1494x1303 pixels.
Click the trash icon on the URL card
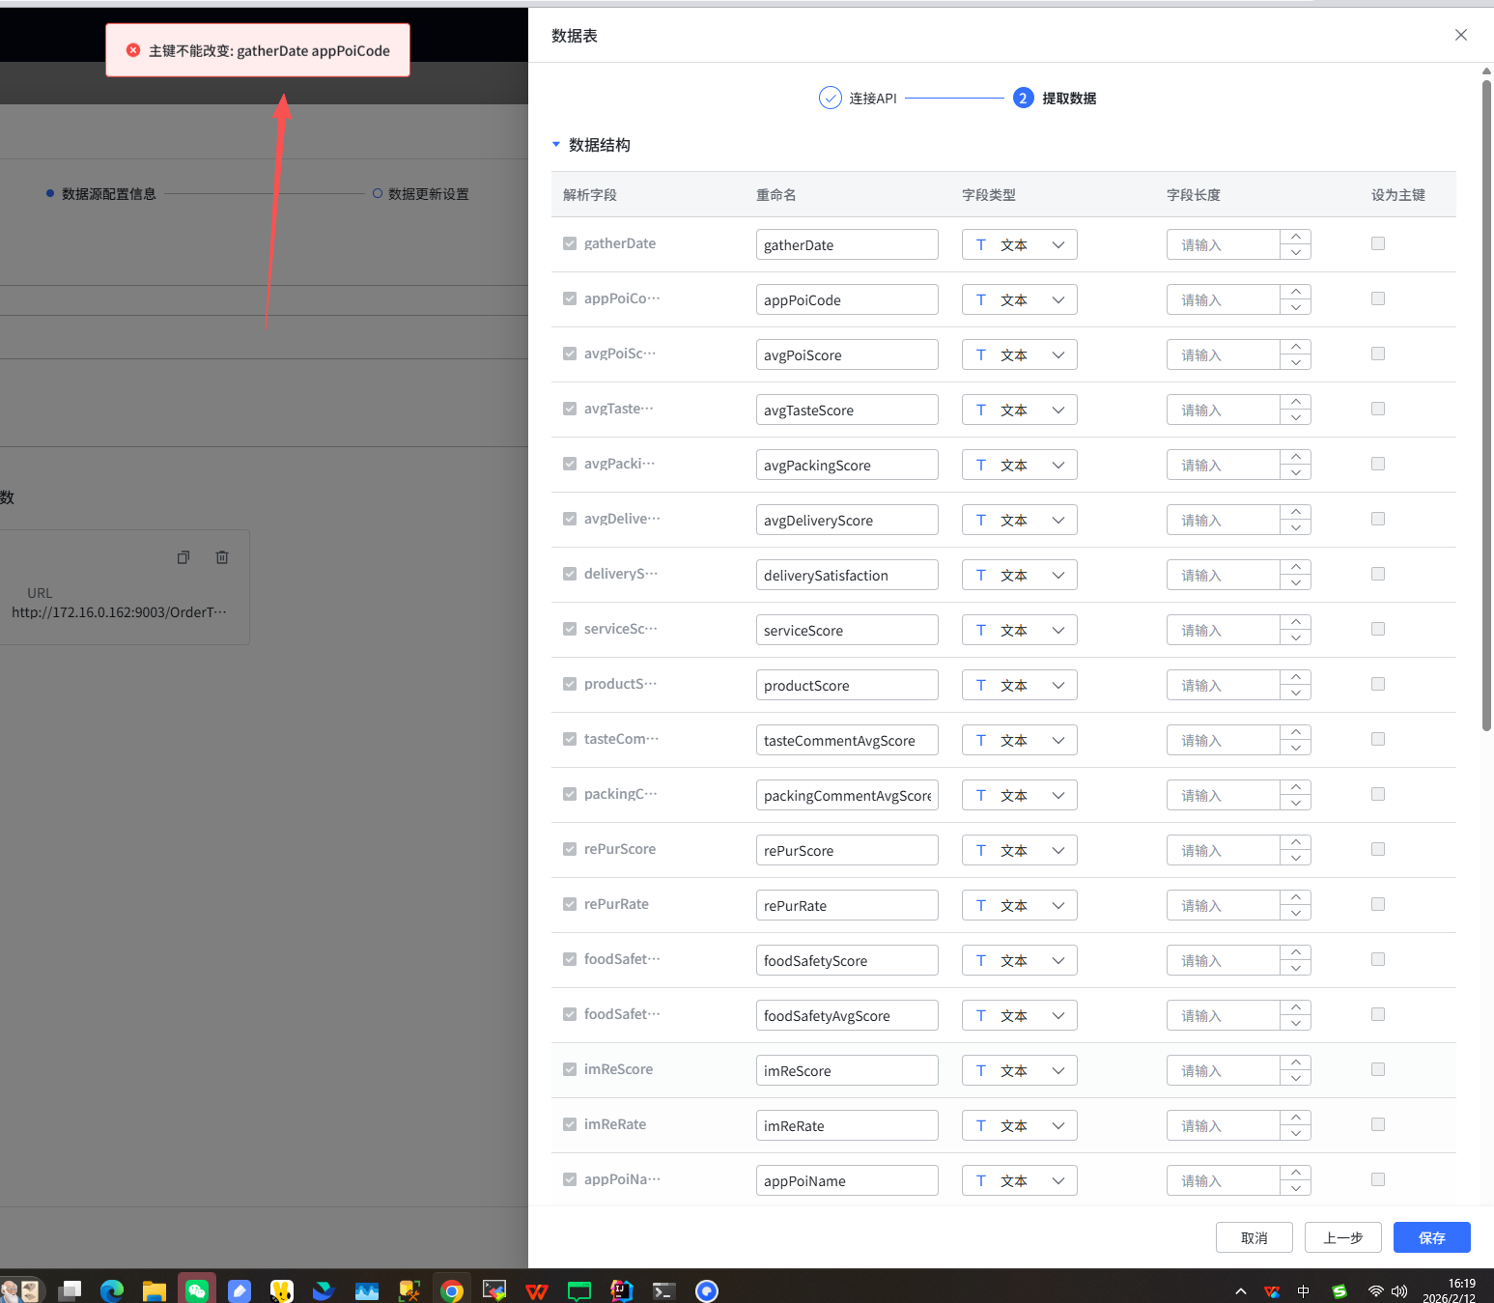click(x=222, y=557)
